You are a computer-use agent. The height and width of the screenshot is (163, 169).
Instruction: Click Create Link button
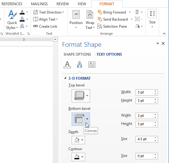point(45,26)
